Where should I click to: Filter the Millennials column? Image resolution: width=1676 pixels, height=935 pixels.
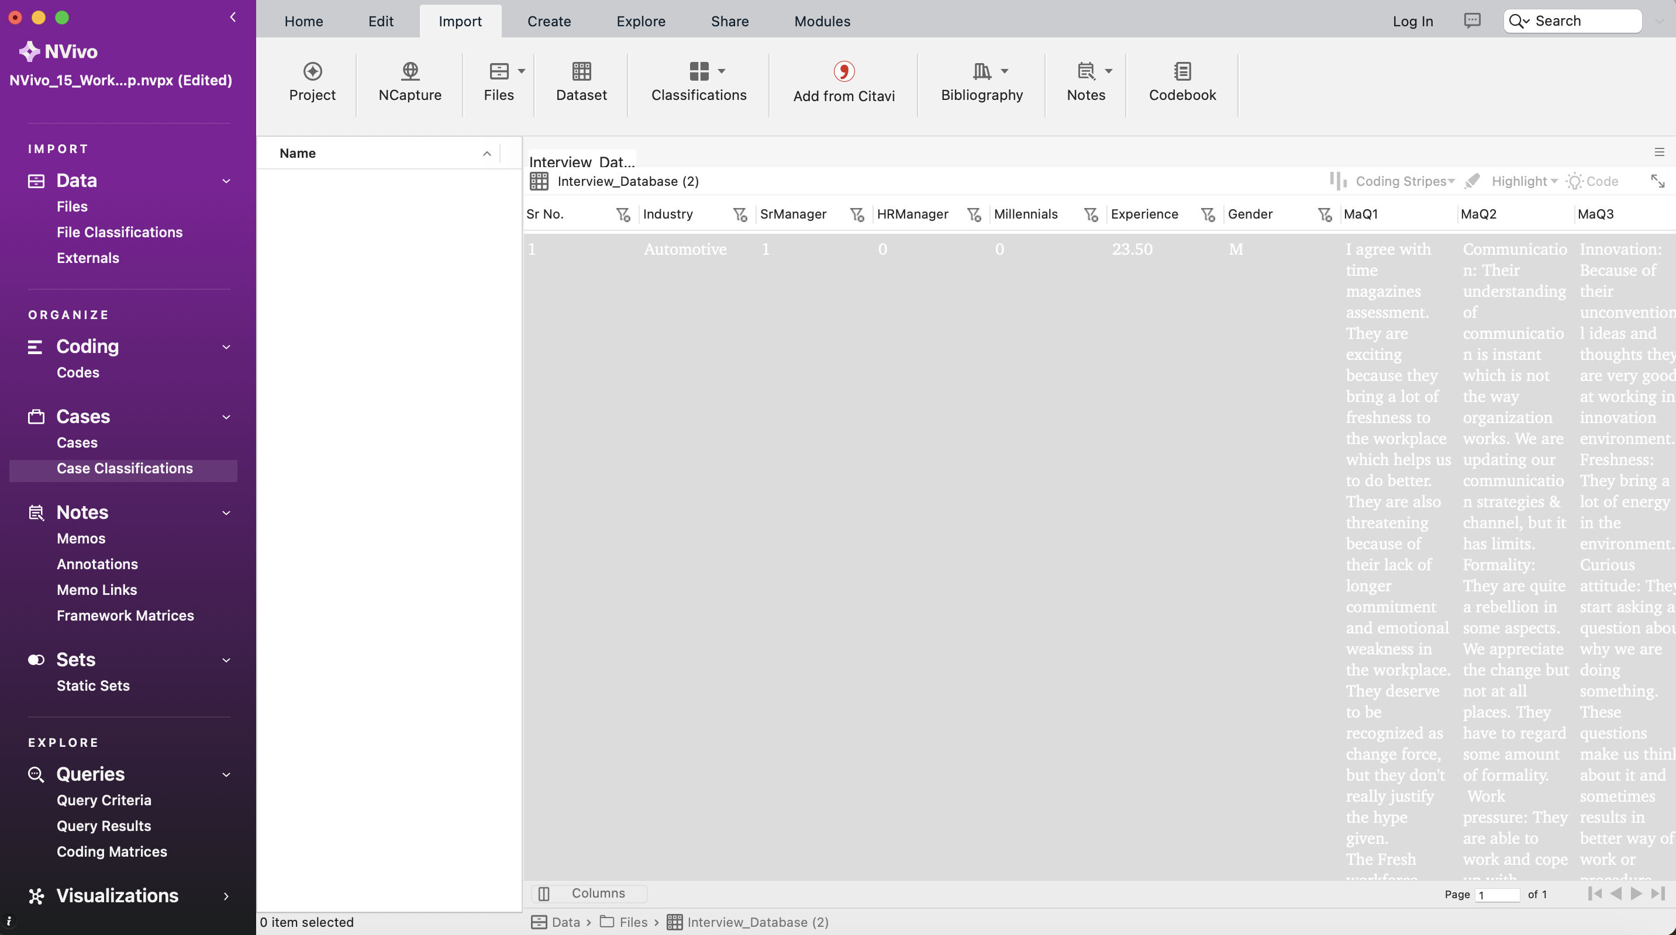[1091, 214]
